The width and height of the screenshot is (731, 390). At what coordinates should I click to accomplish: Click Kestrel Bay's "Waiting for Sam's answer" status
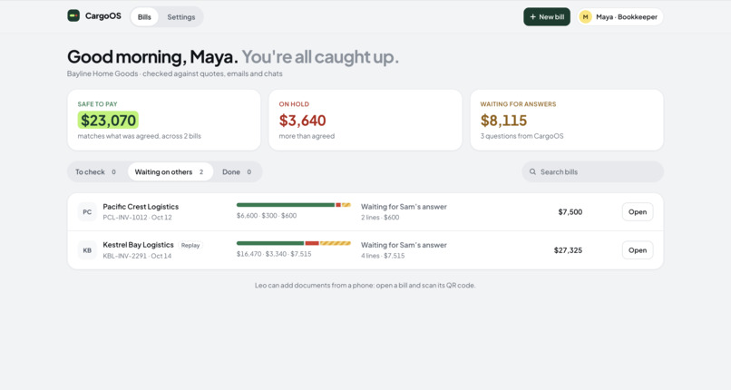[404, 245]
